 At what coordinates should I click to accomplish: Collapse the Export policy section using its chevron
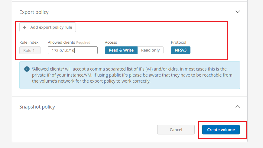[238, 12]
